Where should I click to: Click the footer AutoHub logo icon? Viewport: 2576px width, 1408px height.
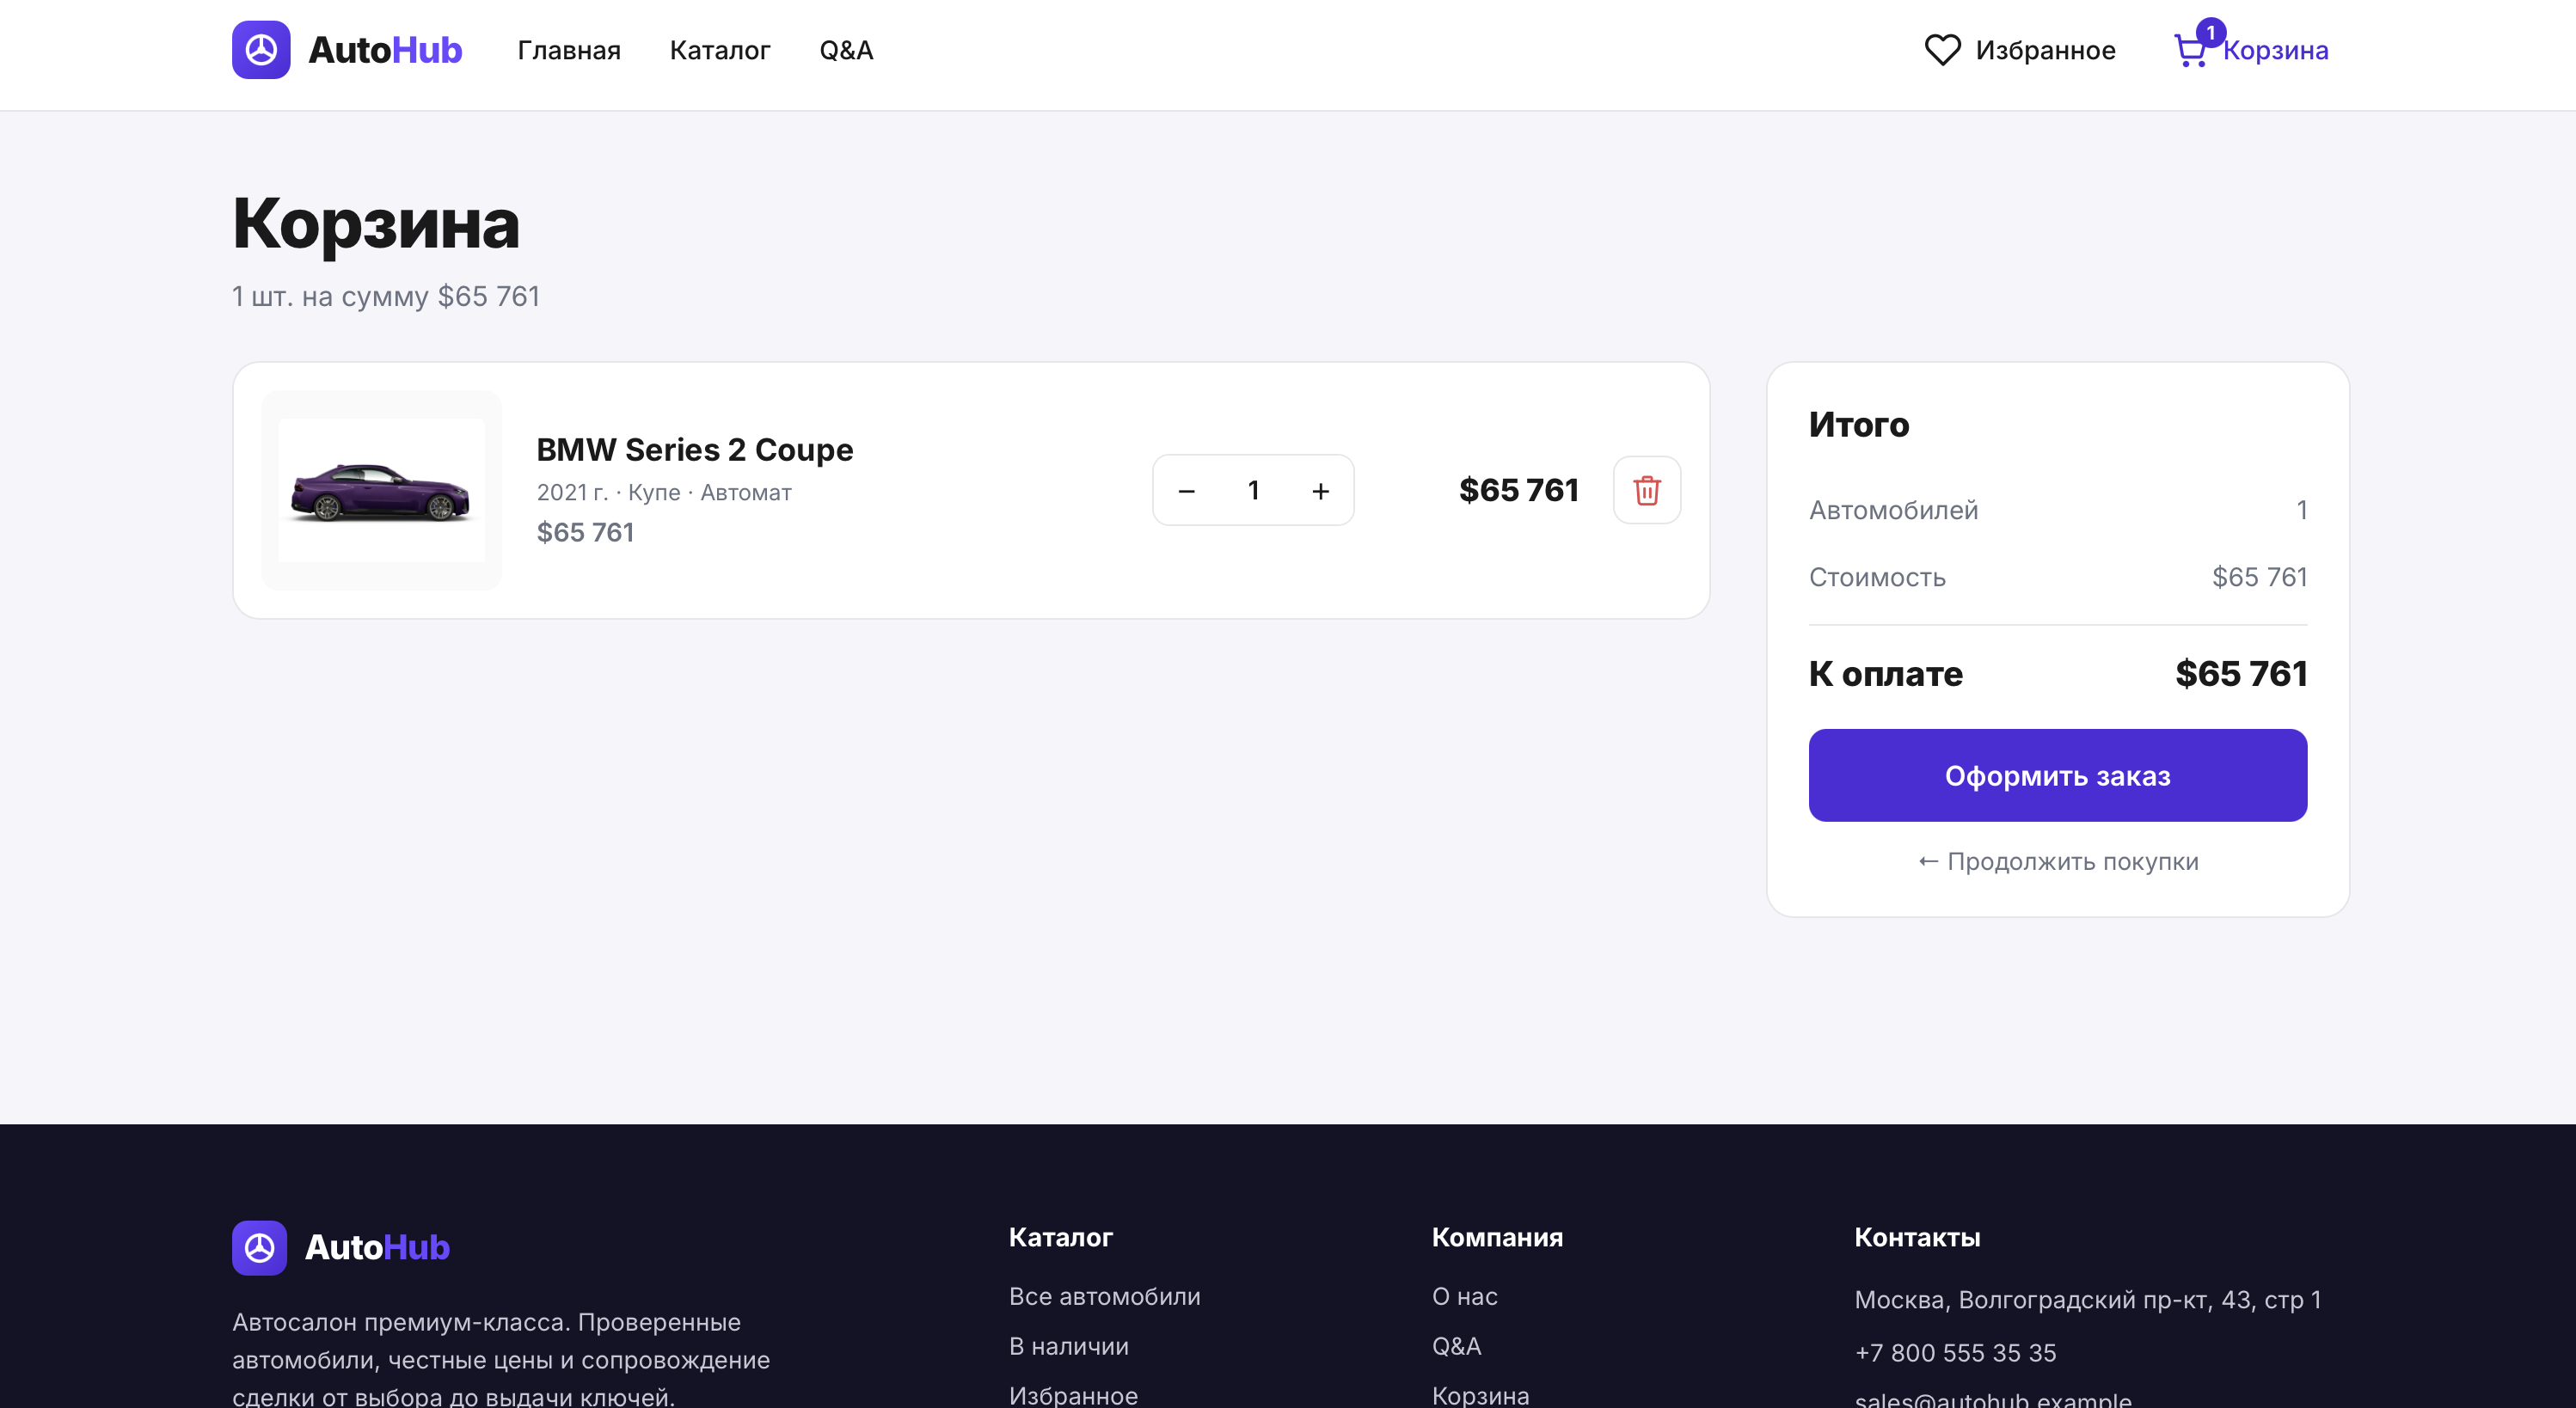pyautogui.click(x=259, y=1247)
